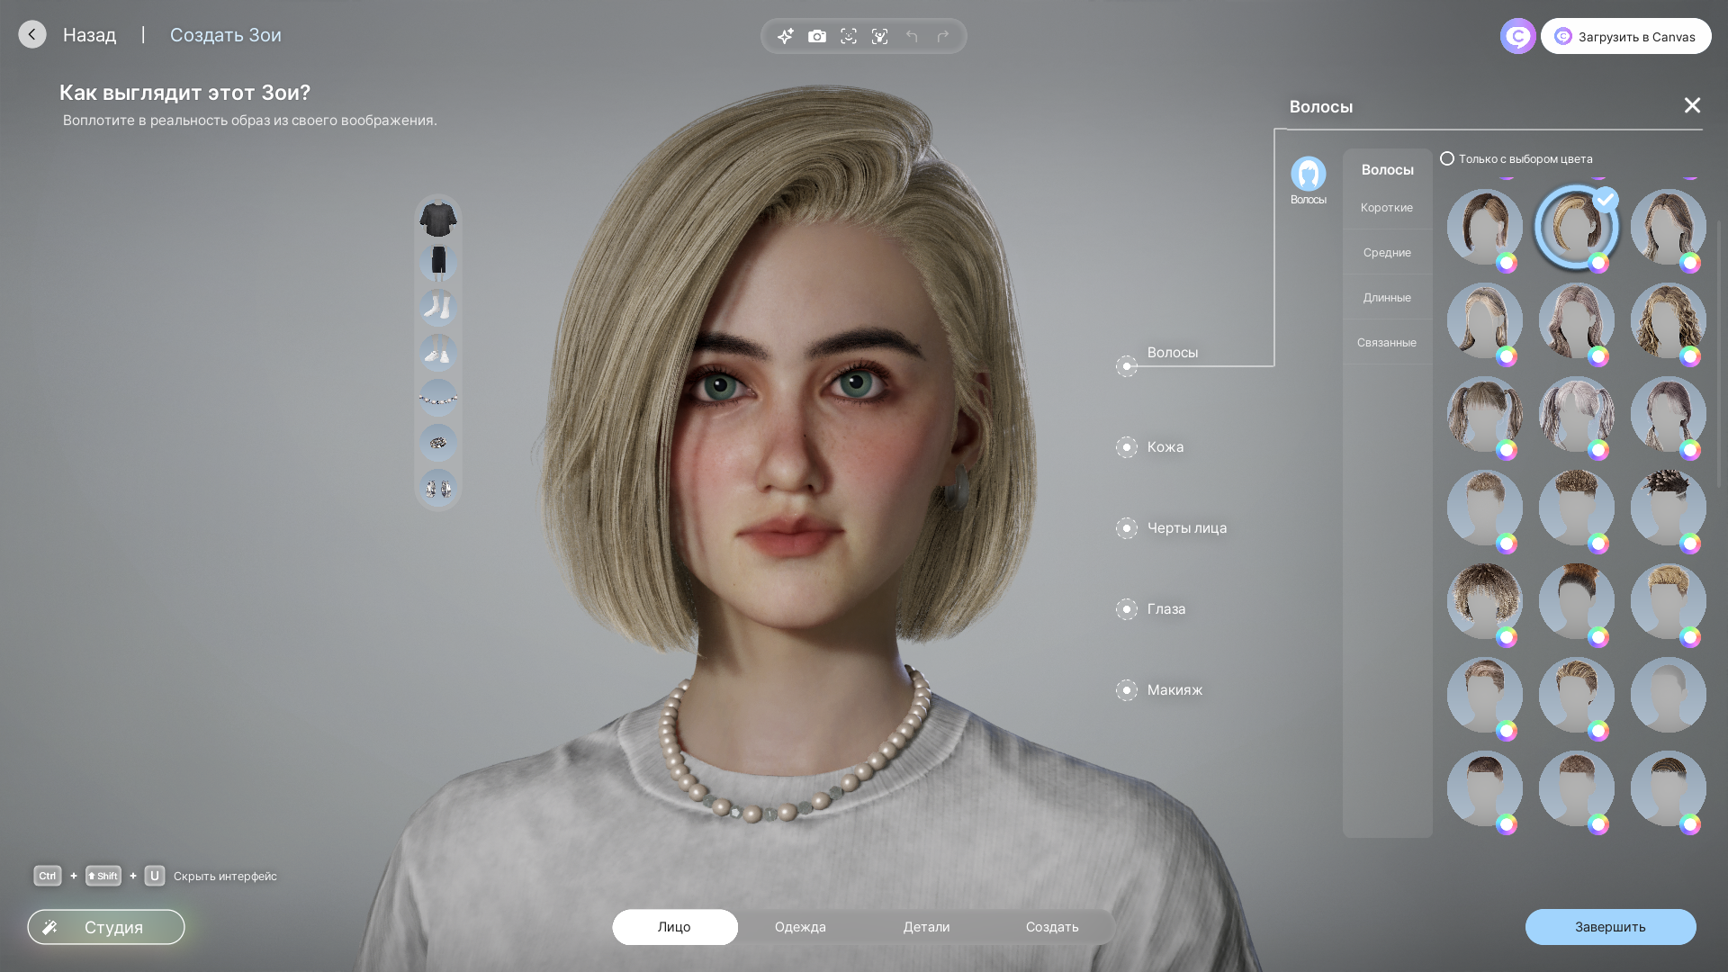This screenshot has width=1728, height=972.
Task: Click the Скрыть интерфейс hint text
Action: coord(225,877)
